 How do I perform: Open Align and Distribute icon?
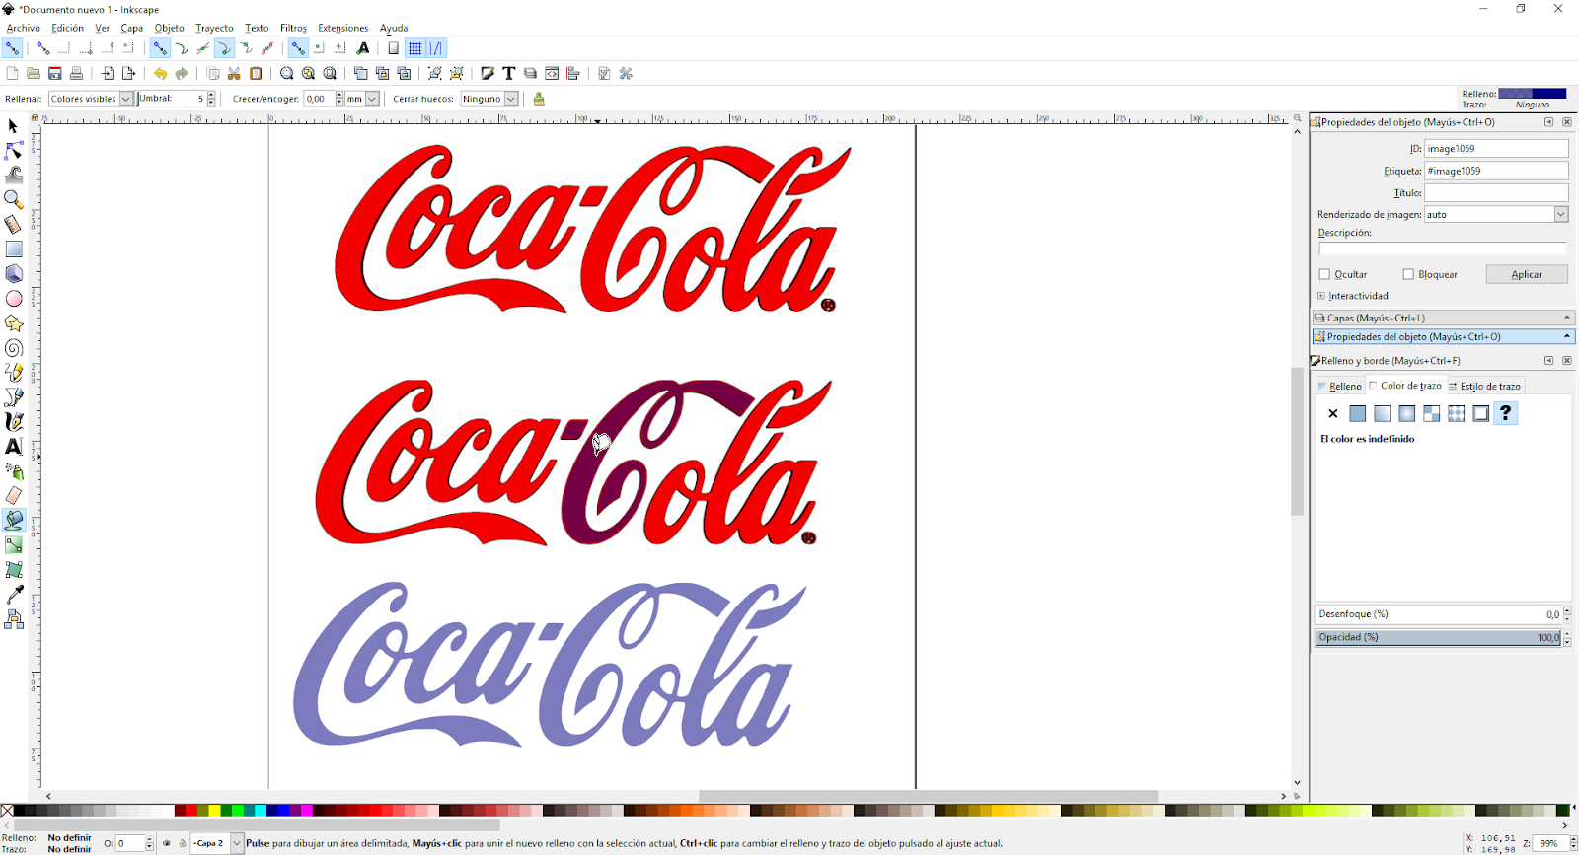point(573,74)
